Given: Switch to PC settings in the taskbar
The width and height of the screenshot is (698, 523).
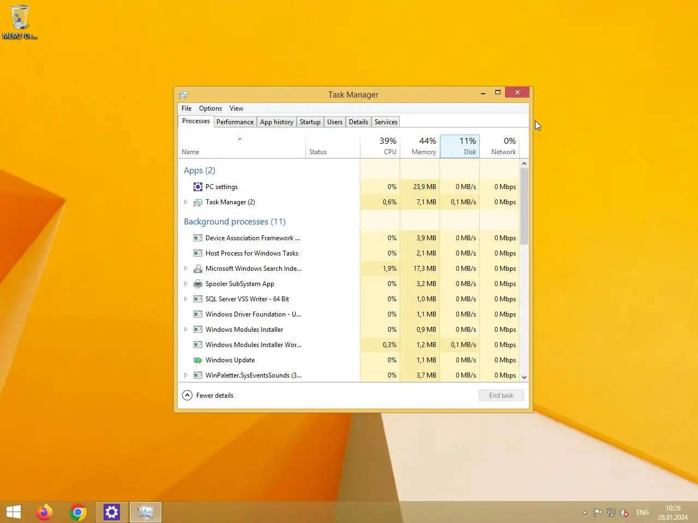Looking at the screenshot, I should 112,512.
